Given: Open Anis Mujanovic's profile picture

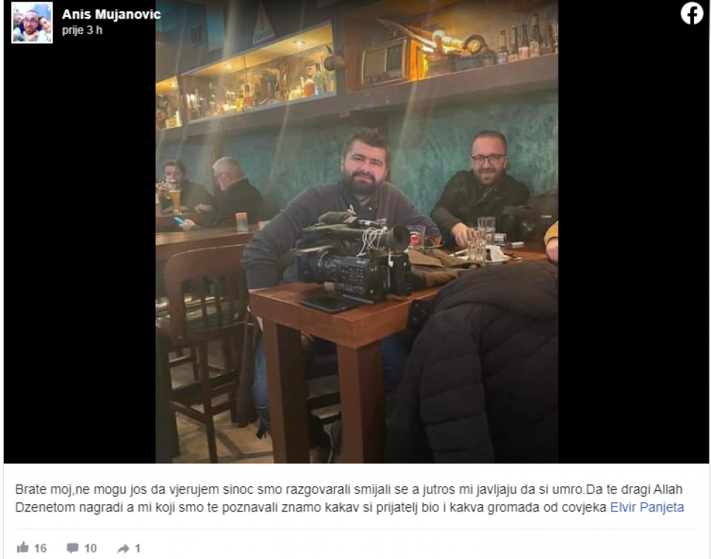Looking at the screenshot, I should pos(32,23).
